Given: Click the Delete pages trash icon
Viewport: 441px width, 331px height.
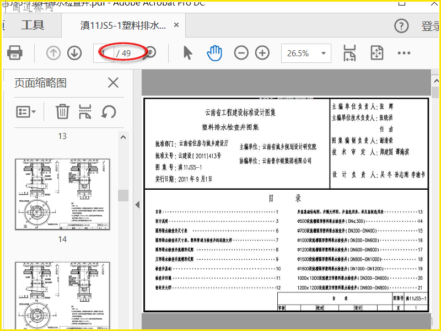Looking at the screenshot, I should tap(62, 111).
